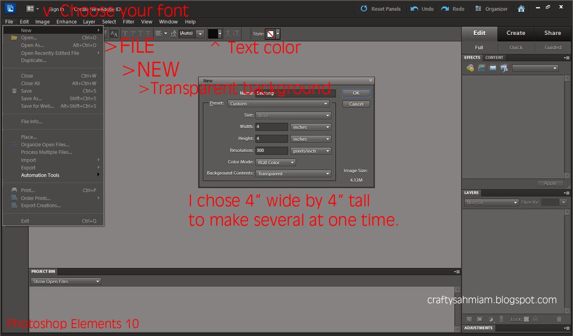Open the Height units dropdown
This screenshot has width=573, height=336.
click(x=310, y=139)
